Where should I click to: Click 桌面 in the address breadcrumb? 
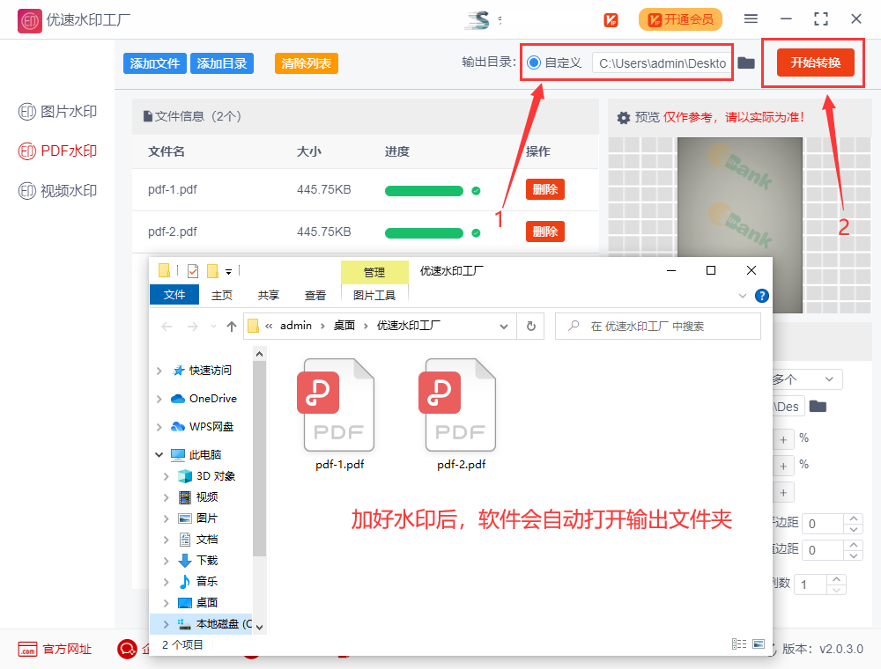[344, 326]
